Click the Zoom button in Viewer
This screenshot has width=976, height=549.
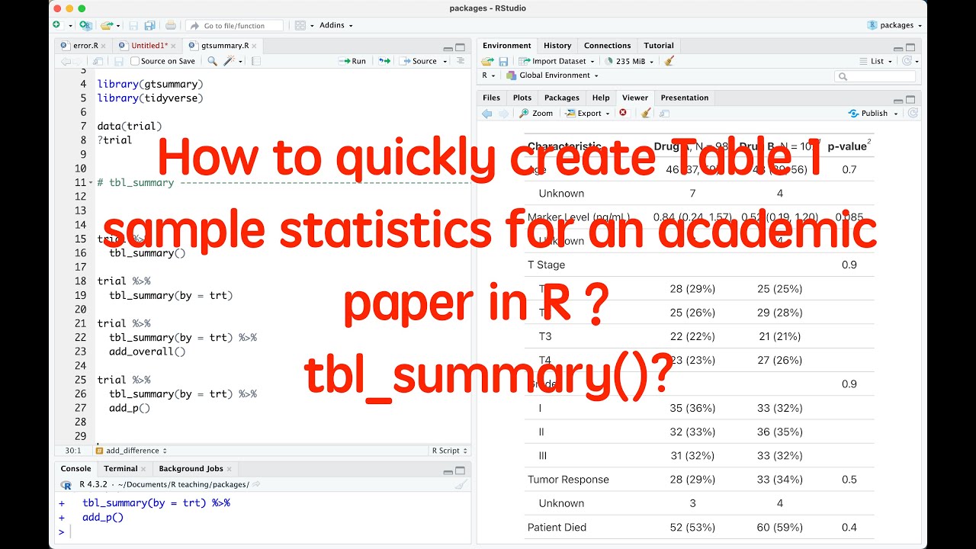click(536, 113)
